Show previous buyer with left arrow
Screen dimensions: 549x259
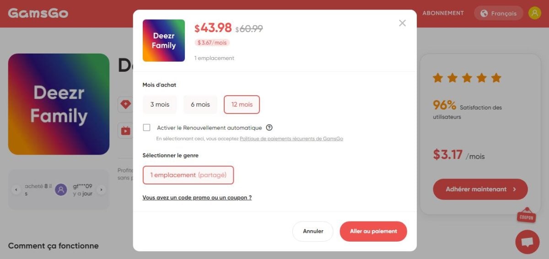(16, 189)
